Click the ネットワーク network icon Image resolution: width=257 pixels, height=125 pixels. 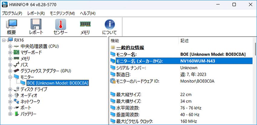click(16, 101)
